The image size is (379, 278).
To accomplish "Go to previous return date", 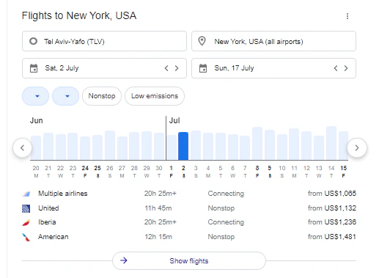I will pyautogui.click(x=336, y=68).
